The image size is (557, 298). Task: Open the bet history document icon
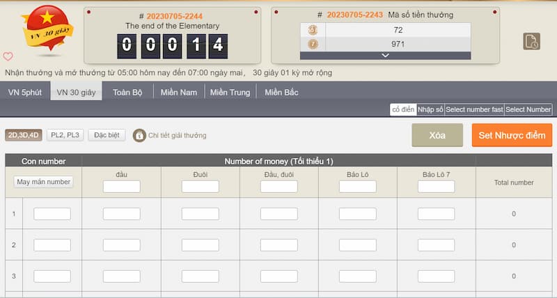pos(531,42)
